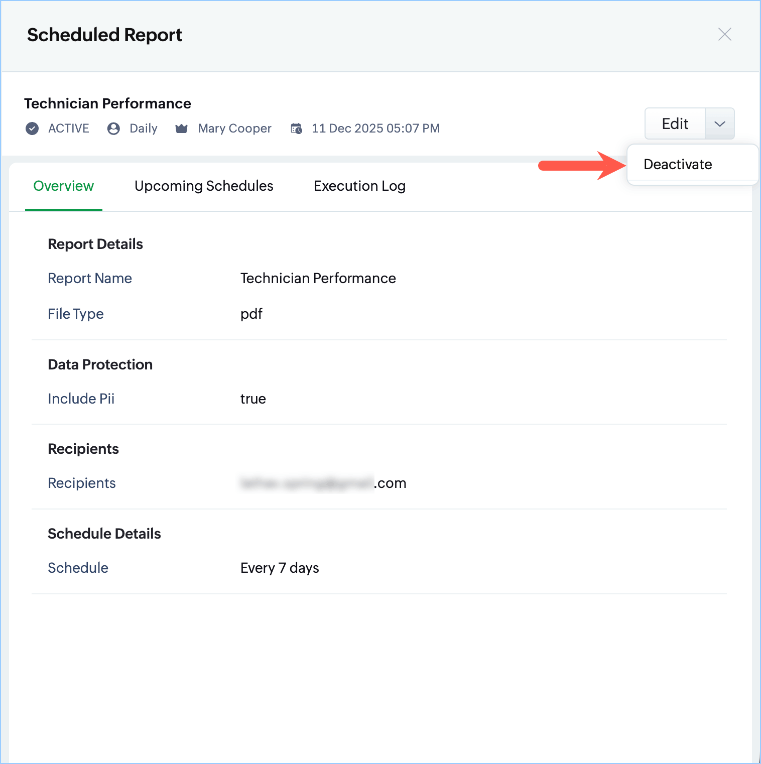Choose Deactivate from the dropdown menu
The height and width of the screenshot is (764, 761).
coord(677,165)
